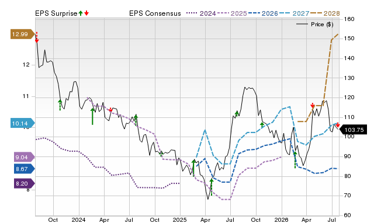Click the solid green surprise arrow after 2025 label
Screen dimensions: 374x223
(193, 168)
